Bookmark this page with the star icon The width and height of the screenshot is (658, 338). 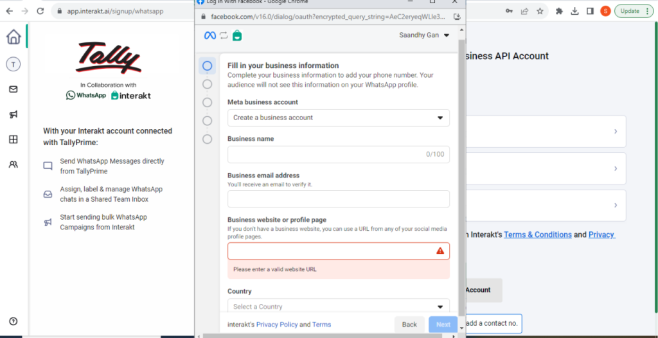point(540,12)
